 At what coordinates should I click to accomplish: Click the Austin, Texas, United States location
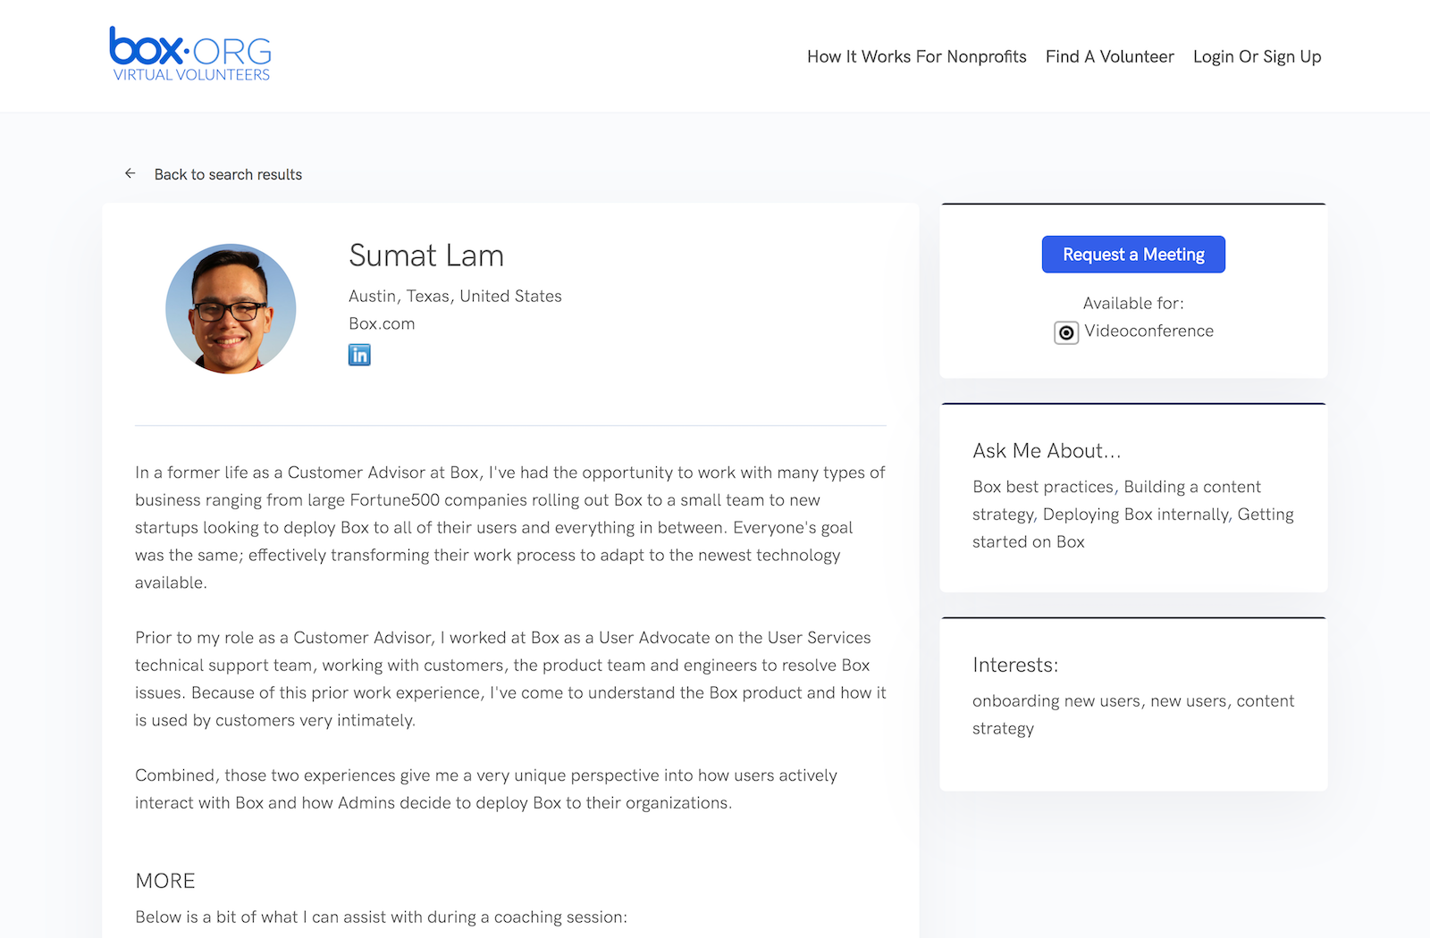point(455,296)
